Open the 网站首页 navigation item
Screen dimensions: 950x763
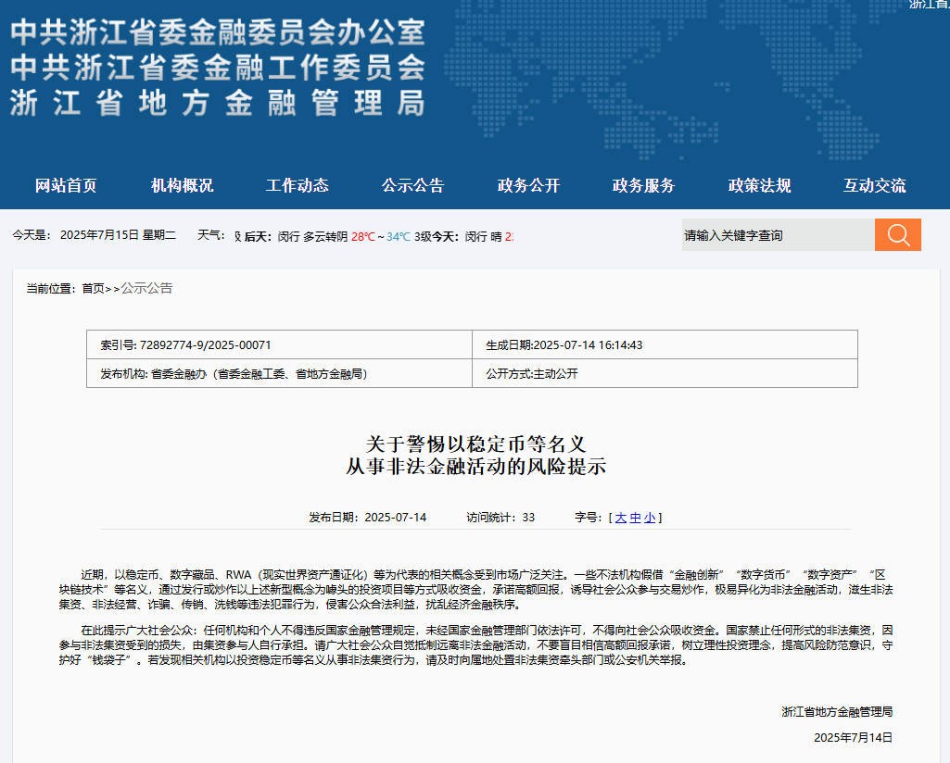coord(66,185)
